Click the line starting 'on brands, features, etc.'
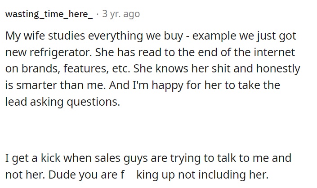Viewport: 317px width, 188px height. 152,69
